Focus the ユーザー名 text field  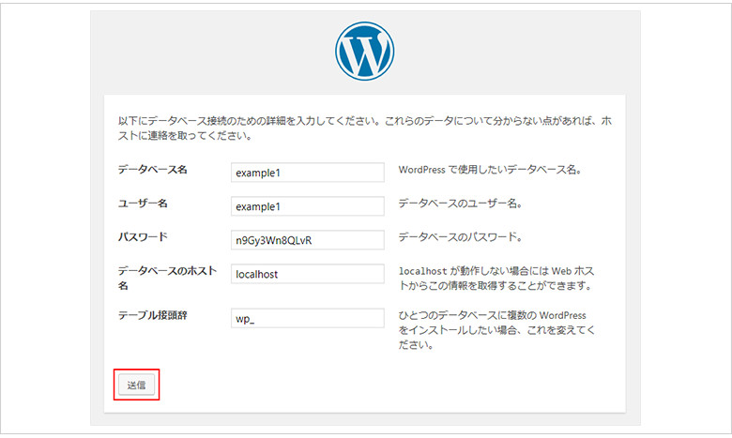307,205
